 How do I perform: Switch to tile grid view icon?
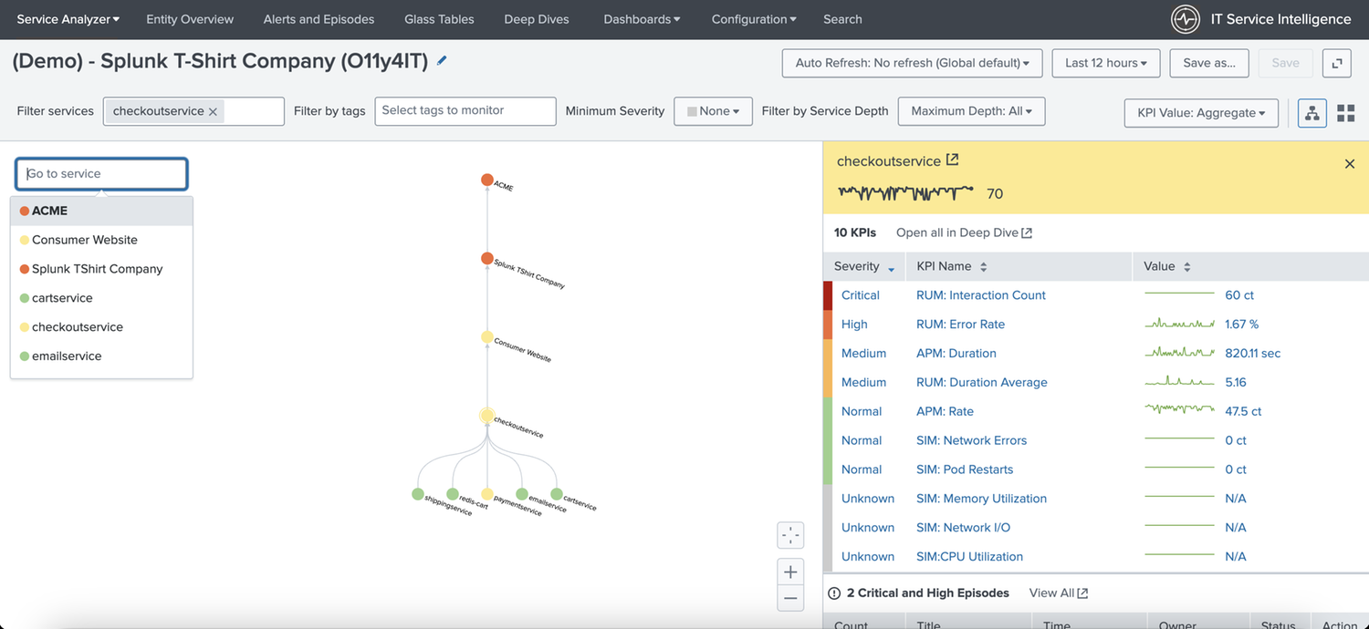pos(1345,113)
